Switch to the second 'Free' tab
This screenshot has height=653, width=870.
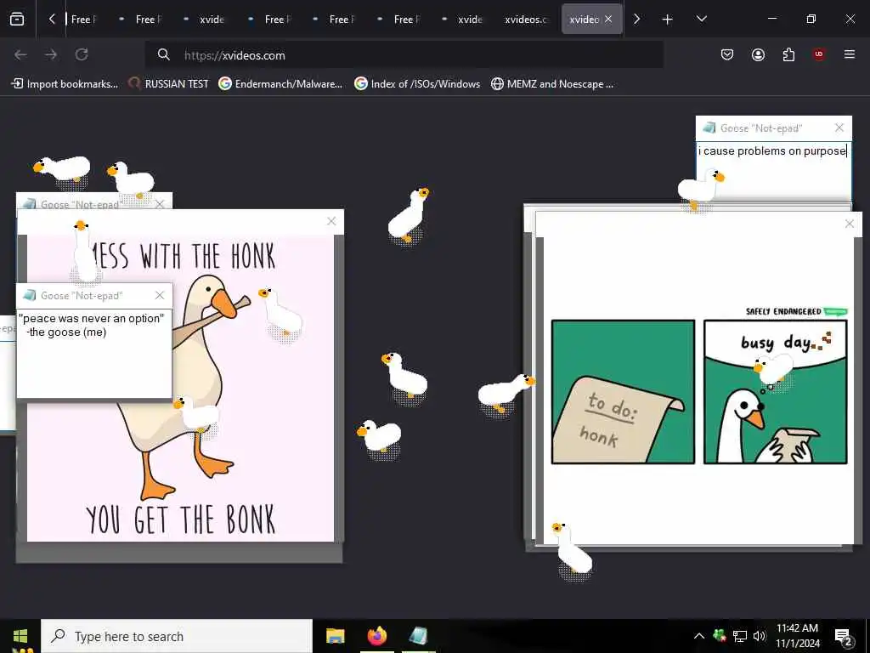[143, 20]
